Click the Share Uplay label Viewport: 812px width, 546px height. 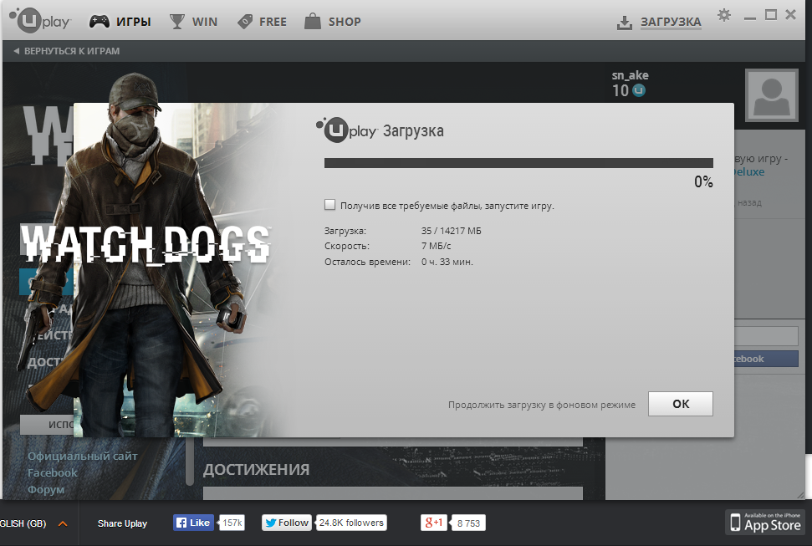point(122,523)
